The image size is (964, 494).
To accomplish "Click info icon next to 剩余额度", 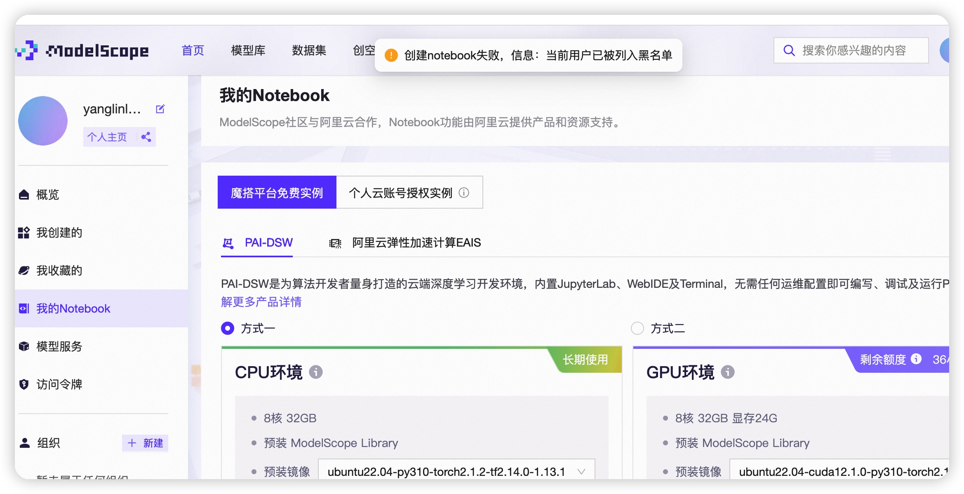I will pos(916,359).
